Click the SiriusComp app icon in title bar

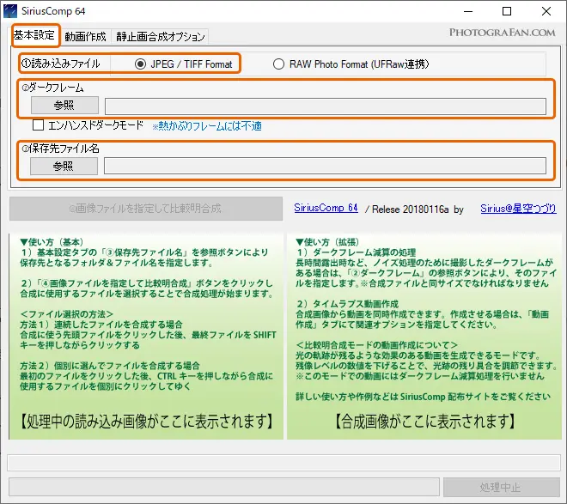pyautogui.click(x=9, y=11)
